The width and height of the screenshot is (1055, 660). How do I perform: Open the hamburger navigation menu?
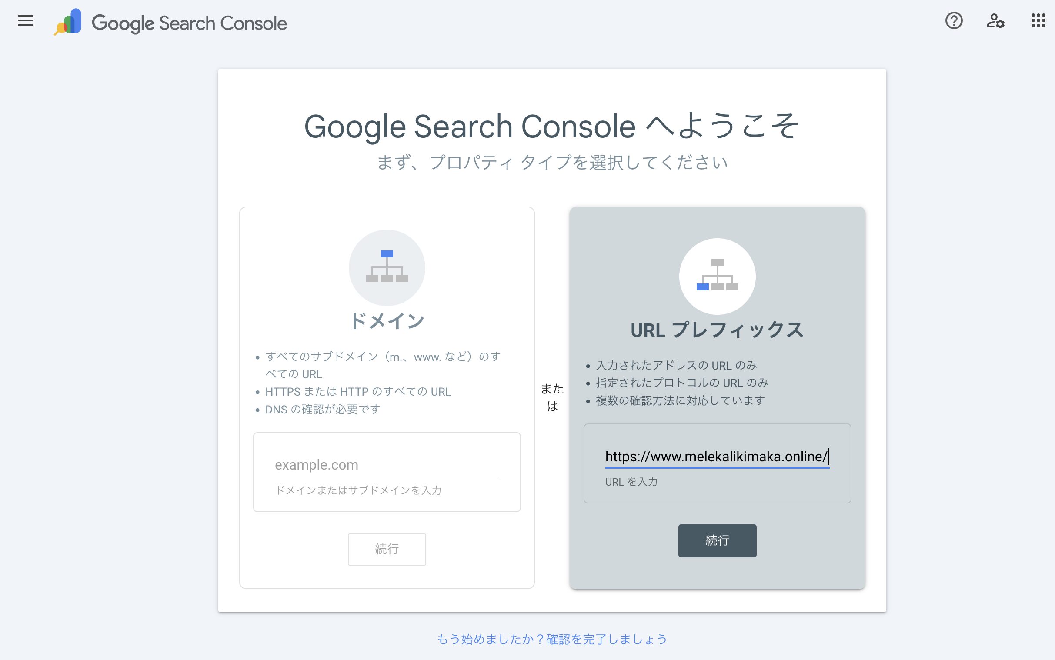pyautogui.click(x=26, y=20)
